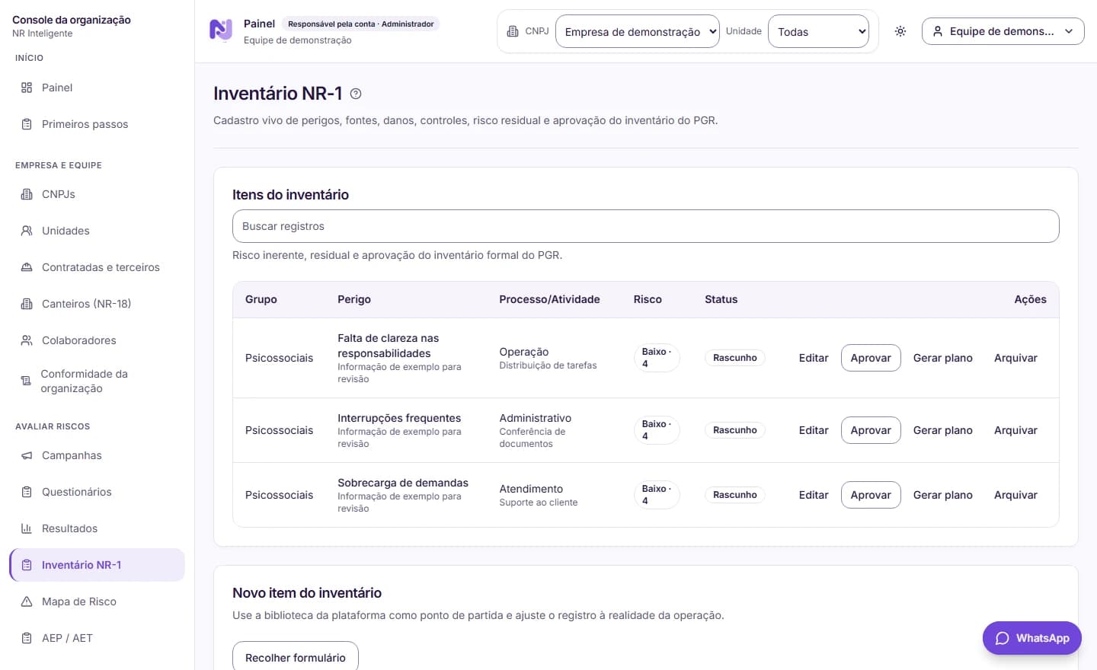Open Resultados in the sidebar
The height and width of the screenshot is (670, 1097).
[x=98, y=528]
